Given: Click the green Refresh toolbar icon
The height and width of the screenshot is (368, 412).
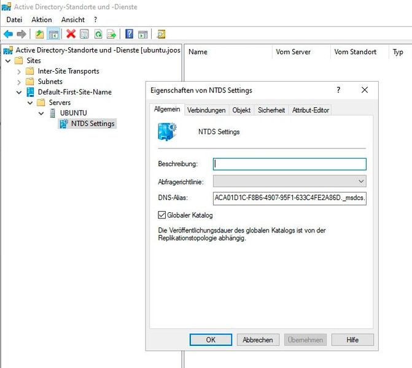Looking at the screenshot, I should point(98,34).
